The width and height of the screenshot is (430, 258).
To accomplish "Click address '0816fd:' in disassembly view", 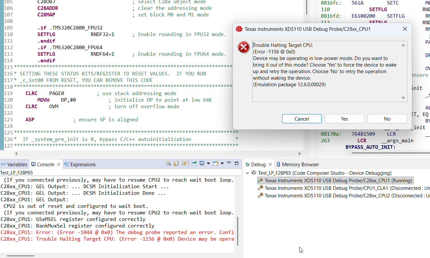I will (331, 16).
